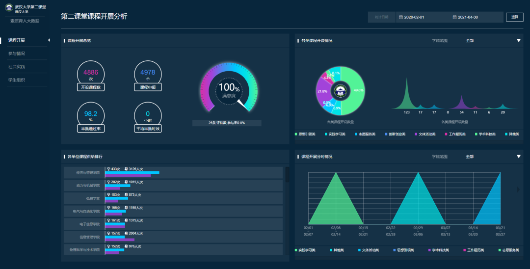
Task: Open the 学院范围 dropdown in 课程开展分时情况 panel
Action: pyautogui.click(x=518, y=157)
